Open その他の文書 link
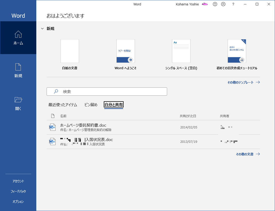Screen dimensions: 275x211 245,154
